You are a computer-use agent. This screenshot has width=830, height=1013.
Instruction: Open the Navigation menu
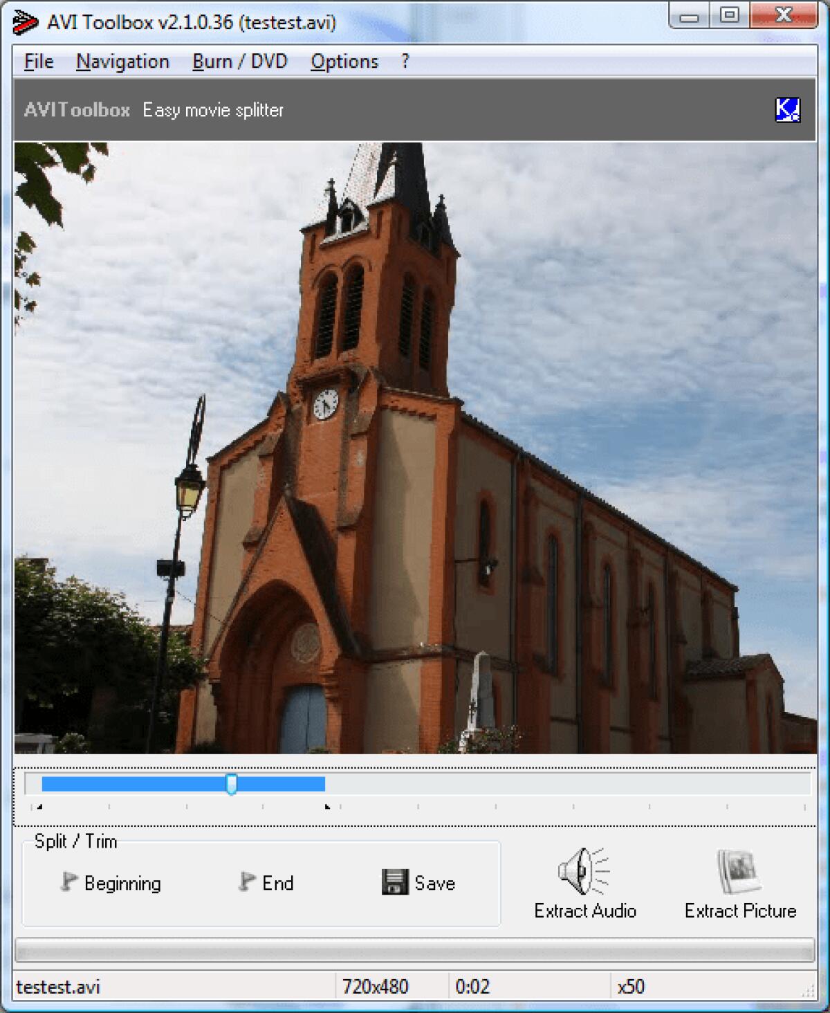point(122,61)
